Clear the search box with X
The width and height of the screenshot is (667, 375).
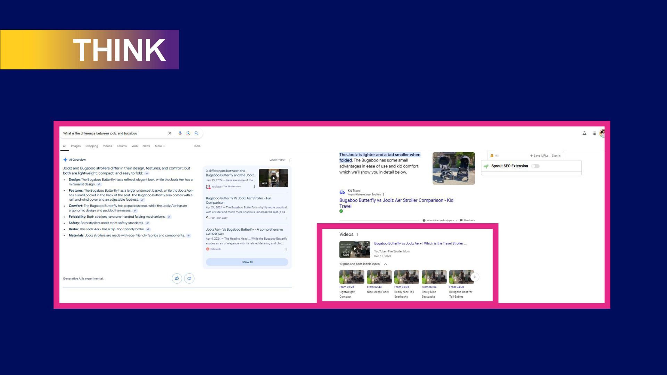click(x=170, y=133)
